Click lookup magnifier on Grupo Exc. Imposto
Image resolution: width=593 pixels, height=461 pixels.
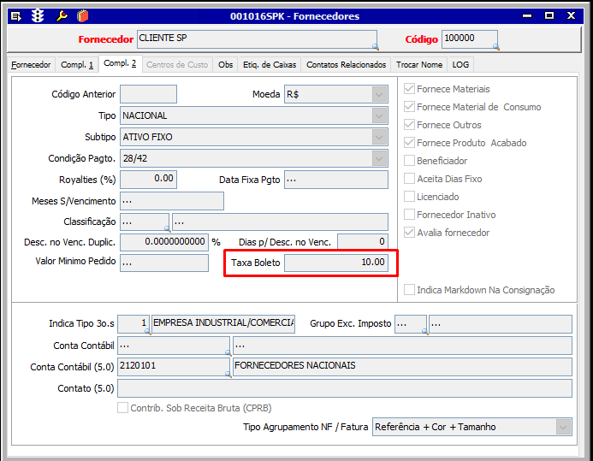pyautogui.click(x=425, y=332)
